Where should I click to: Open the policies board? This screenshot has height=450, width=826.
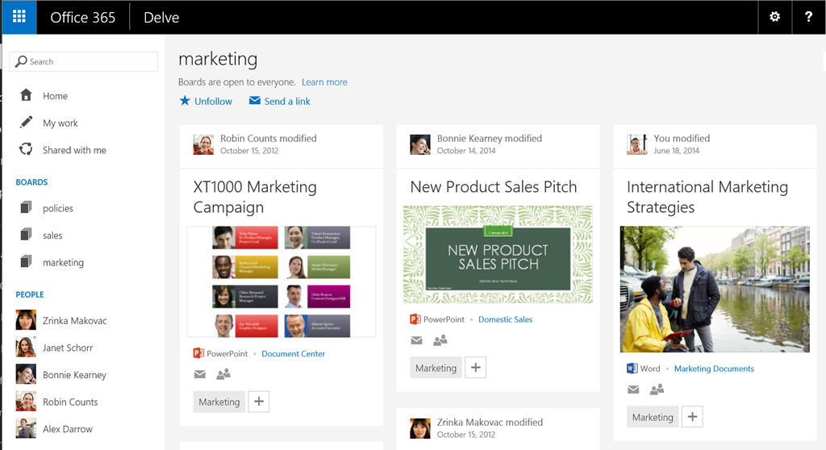(58, 208)
